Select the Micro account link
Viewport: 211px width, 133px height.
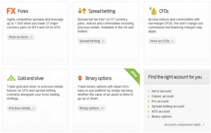point(161,91)
